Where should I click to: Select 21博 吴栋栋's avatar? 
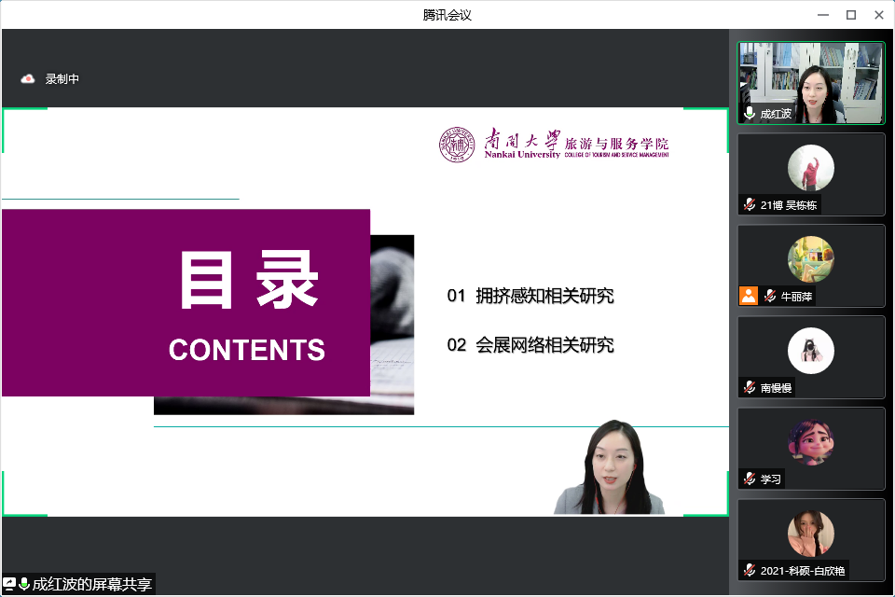click(x=810, y=168)
